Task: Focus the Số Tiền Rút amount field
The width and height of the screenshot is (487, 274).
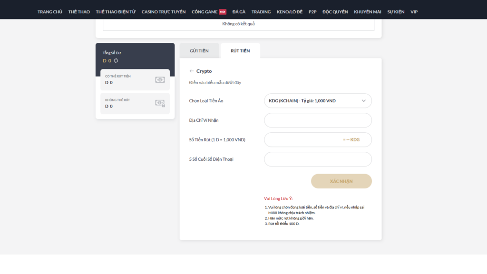Action: pyautogui.click(x=318, y=140)
